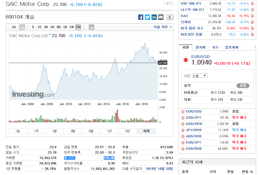The height and width of the screenshot is (175, 260).
Task: Click clock icon beside EUR/JPY row
Action: click(183, 142)
